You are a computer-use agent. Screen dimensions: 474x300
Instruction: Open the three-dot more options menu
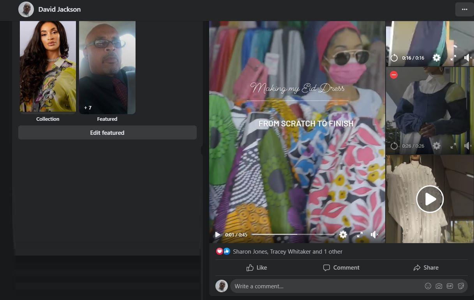pos(464,9)
